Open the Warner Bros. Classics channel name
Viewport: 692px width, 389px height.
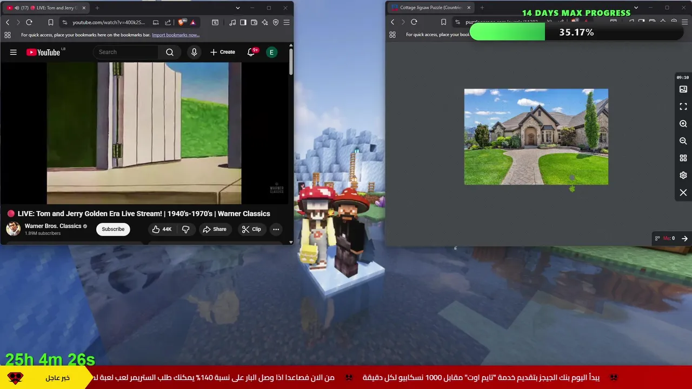point(53,226)
